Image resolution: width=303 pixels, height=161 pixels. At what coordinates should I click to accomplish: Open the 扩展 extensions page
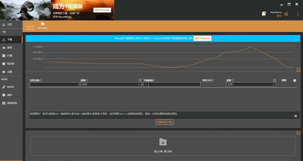point(11,56)
